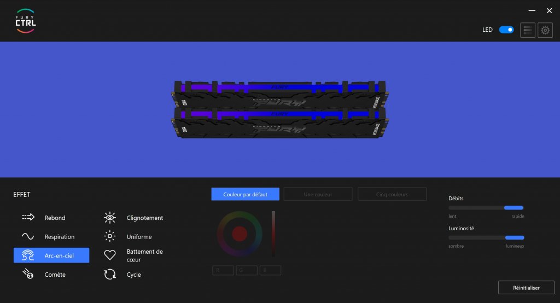Screen dimensions: 560x303
Task: Select the Respiration wave icon
Action: pos(28,236)
